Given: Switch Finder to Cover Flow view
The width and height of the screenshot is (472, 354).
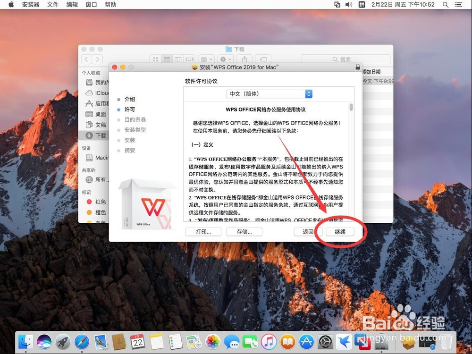Looking at the screenshot, I should coord(189,59).
